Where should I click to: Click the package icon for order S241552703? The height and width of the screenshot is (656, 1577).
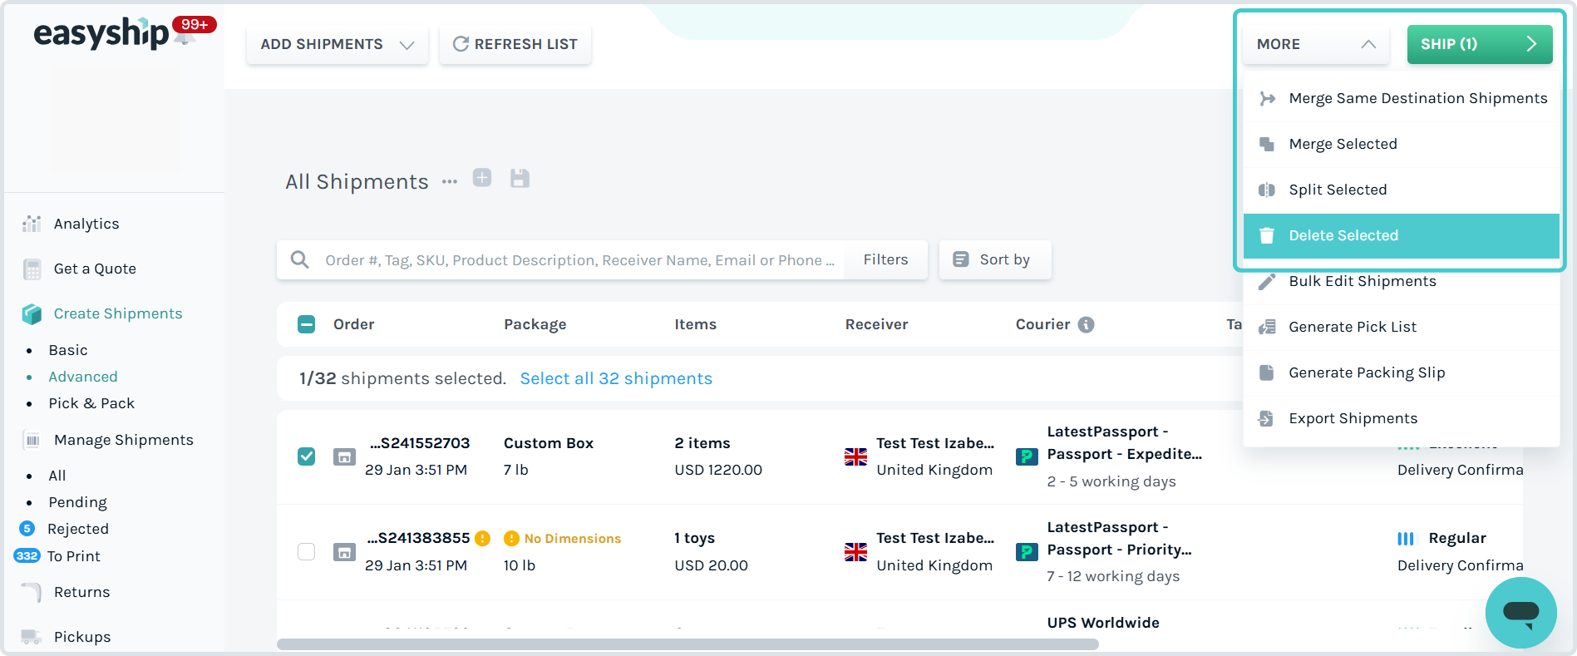pos(344,456)
